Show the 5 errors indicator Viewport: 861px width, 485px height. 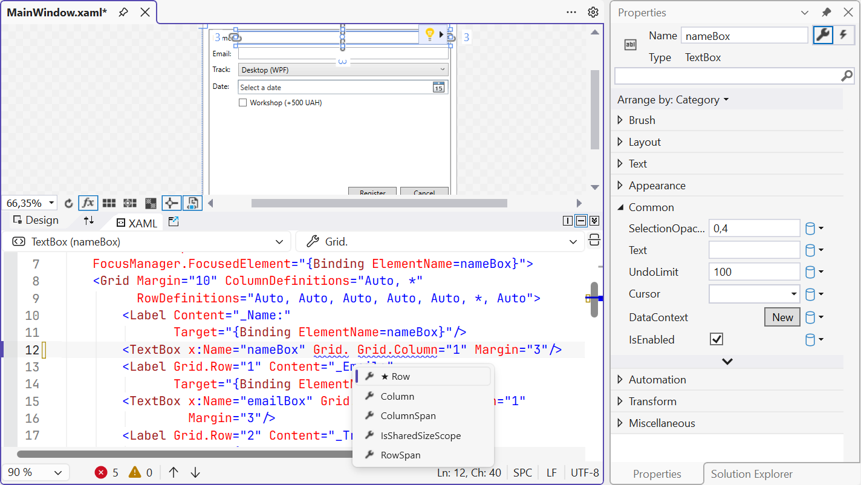click(106, 472)
